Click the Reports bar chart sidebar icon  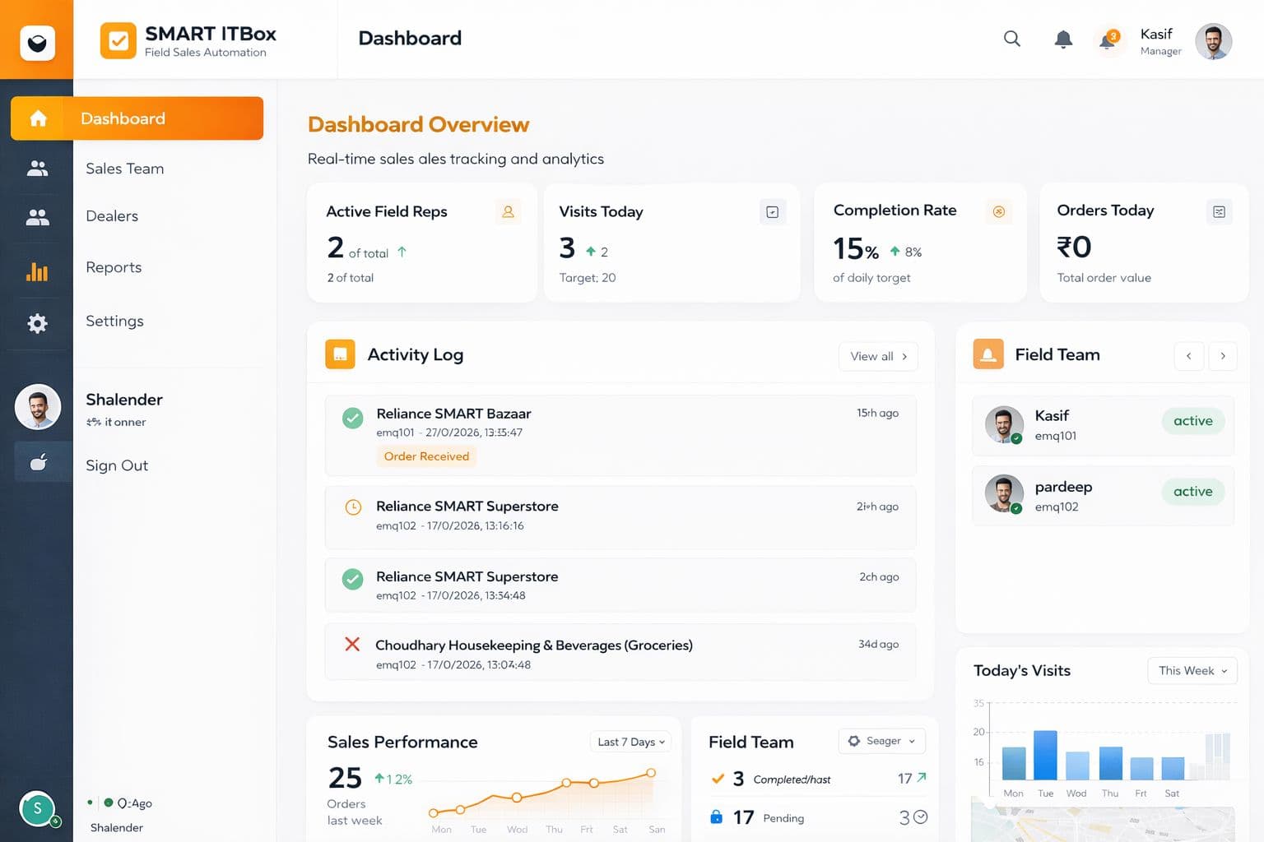(x=37, y=271)
